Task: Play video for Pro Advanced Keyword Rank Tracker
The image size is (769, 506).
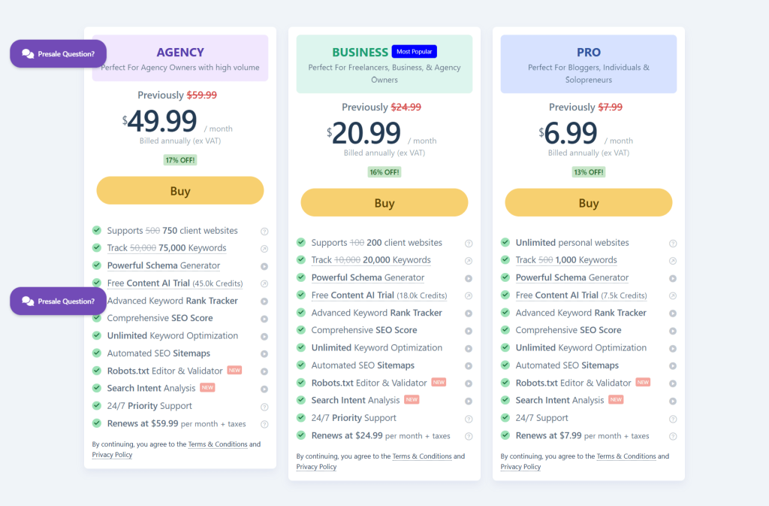Action: tap(673, 313)
